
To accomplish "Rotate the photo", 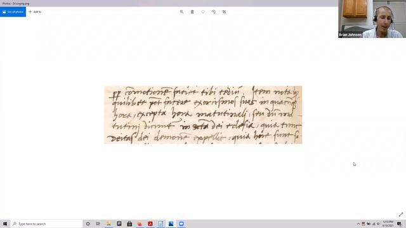I will pyautogui.click(x=213, y=12).
